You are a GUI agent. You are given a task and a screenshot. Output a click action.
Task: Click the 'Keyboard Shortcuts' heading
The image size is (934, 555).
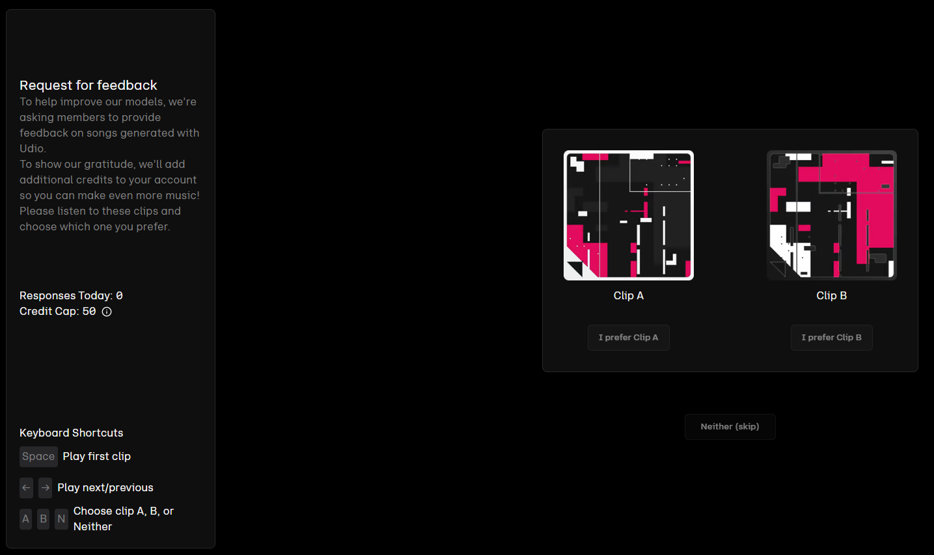(71, 433)
